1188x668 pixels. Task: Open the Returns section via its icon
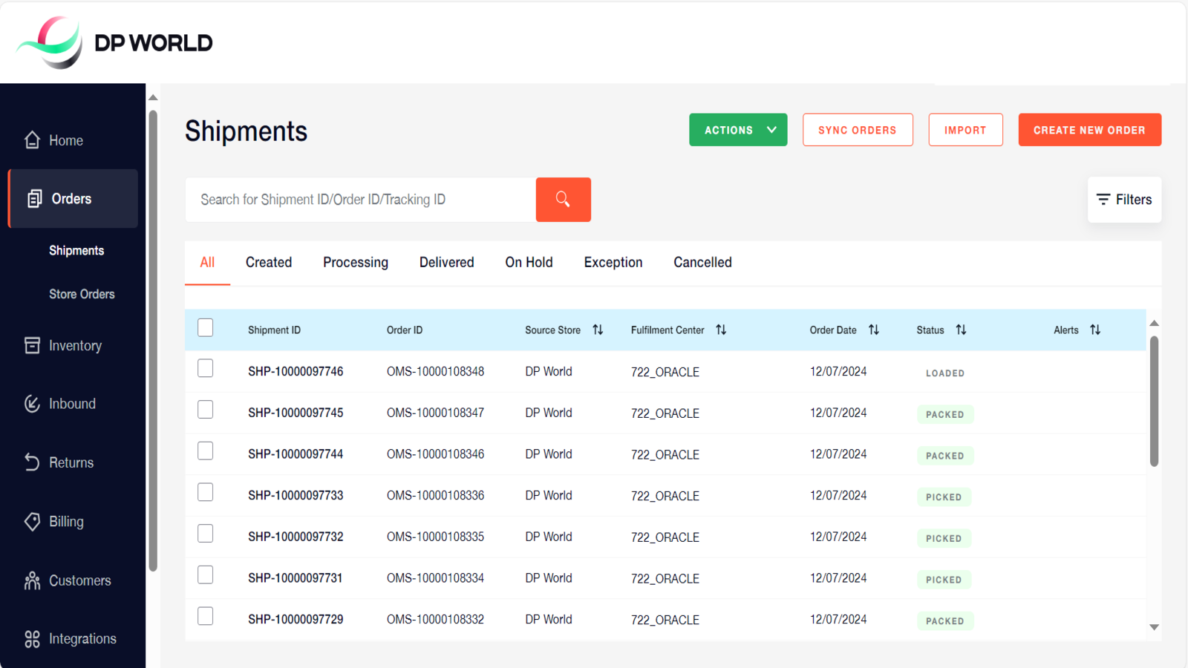(31, 462)
